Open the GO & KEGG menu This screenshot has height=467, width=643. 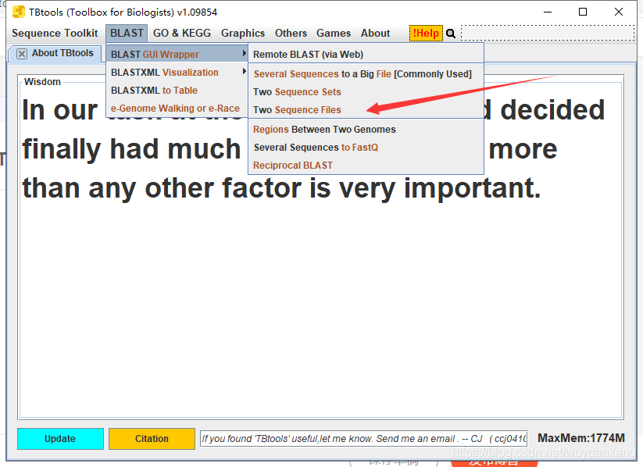click(182, 34)
